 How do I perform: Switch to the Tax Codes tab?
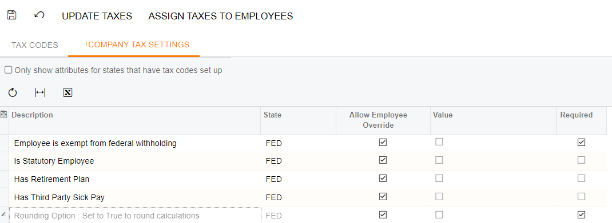point(35,45)
